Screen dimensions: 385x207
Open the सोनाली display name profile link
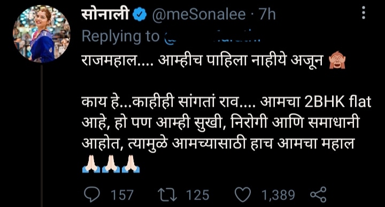[105, 14]
